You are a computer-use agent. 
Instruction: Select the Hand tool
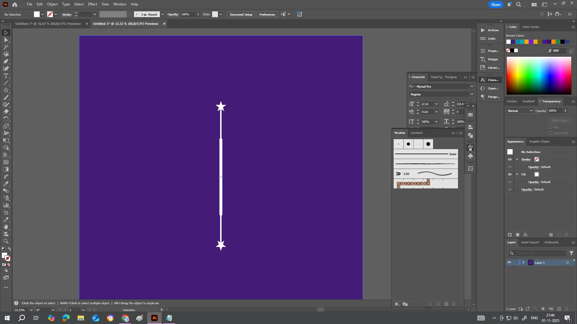point(6,227)
